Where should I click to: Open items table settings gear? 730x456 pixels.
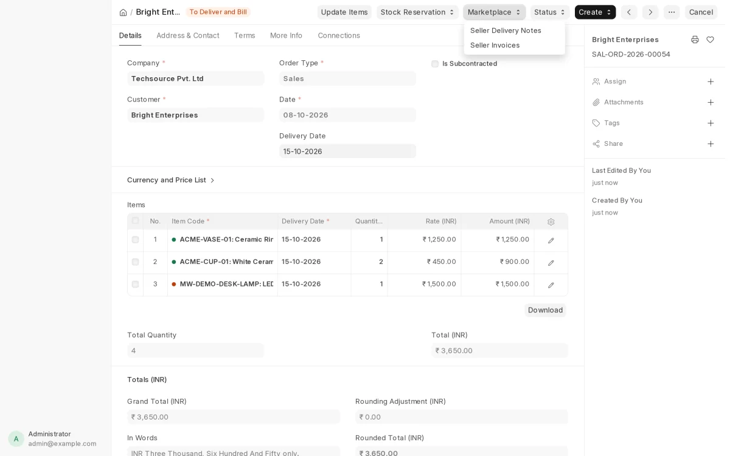tap(551, 222)
